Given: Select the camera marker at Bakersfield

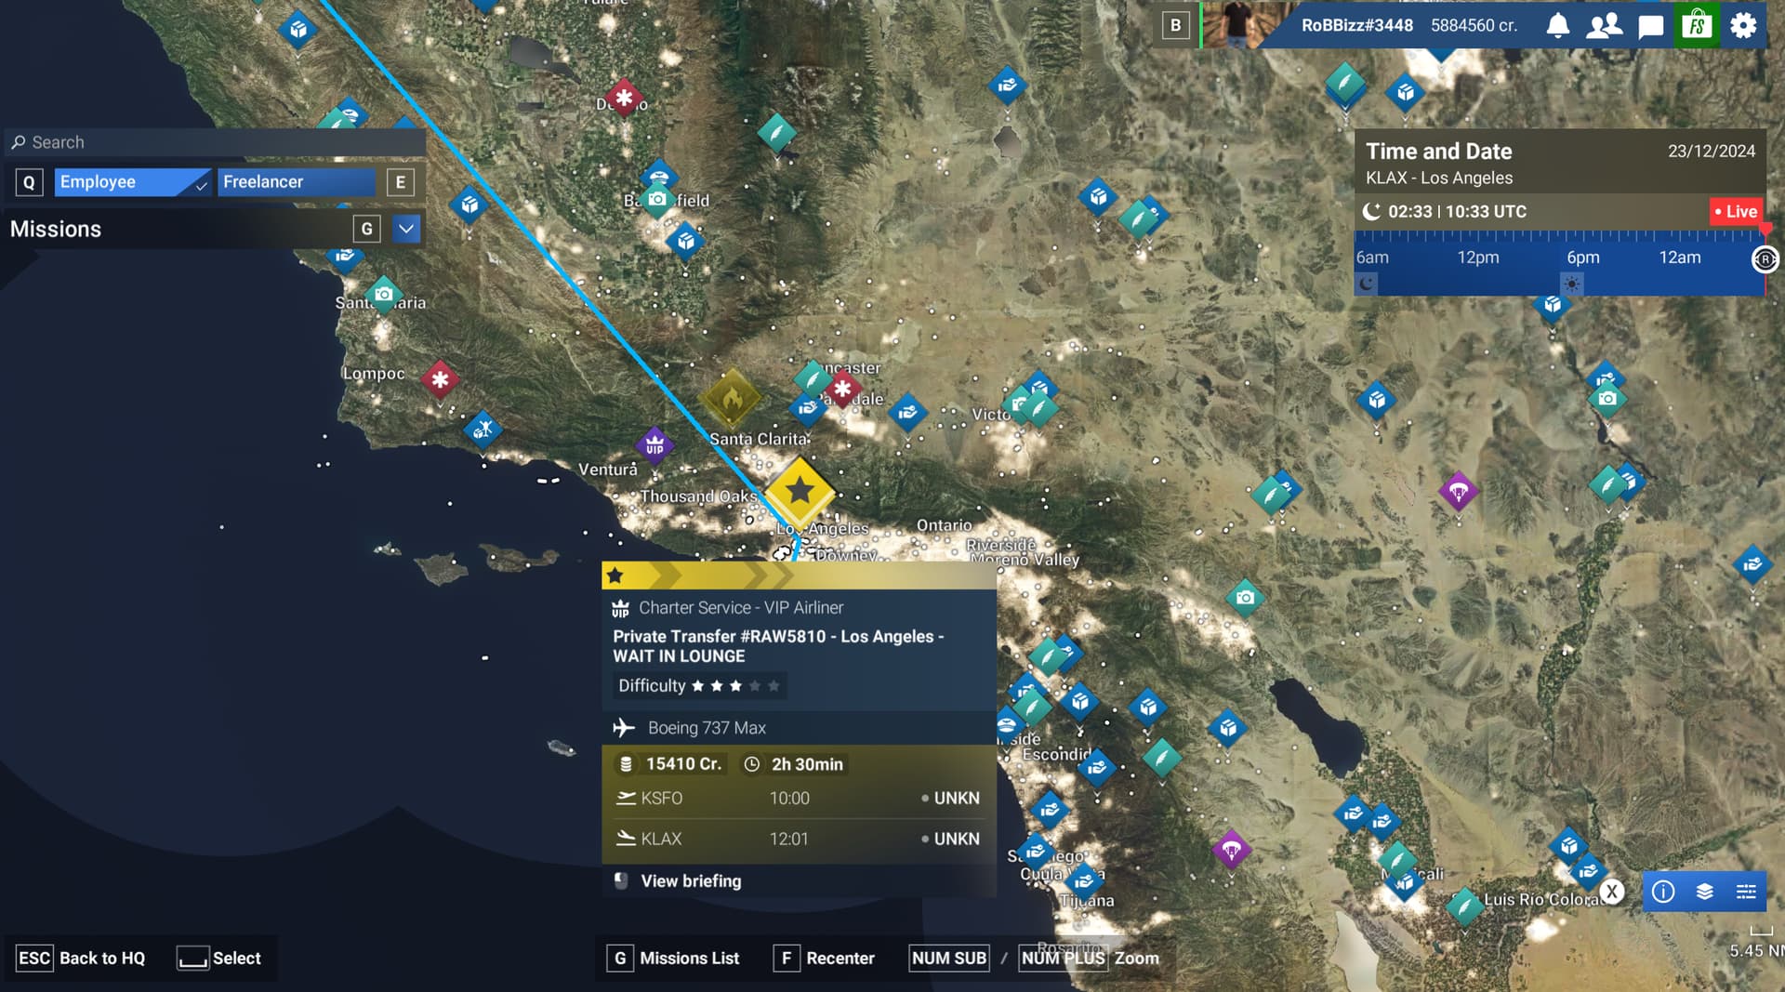Looking at the screenshot, I should [657, 200].
